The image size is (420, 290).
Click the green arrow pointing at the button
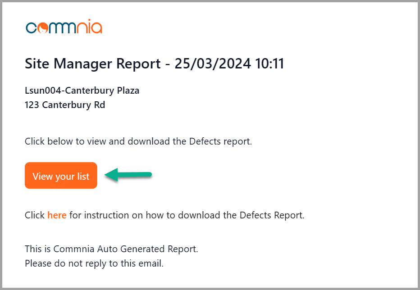coord(128,175)
